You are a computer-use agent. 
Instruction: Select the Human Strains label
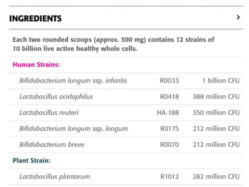pyautogui.click(x=36, y=65)
